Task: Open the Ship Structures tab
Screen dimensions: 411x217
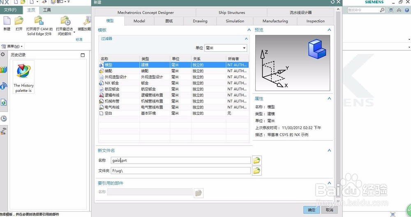Action: pos(232,13)
